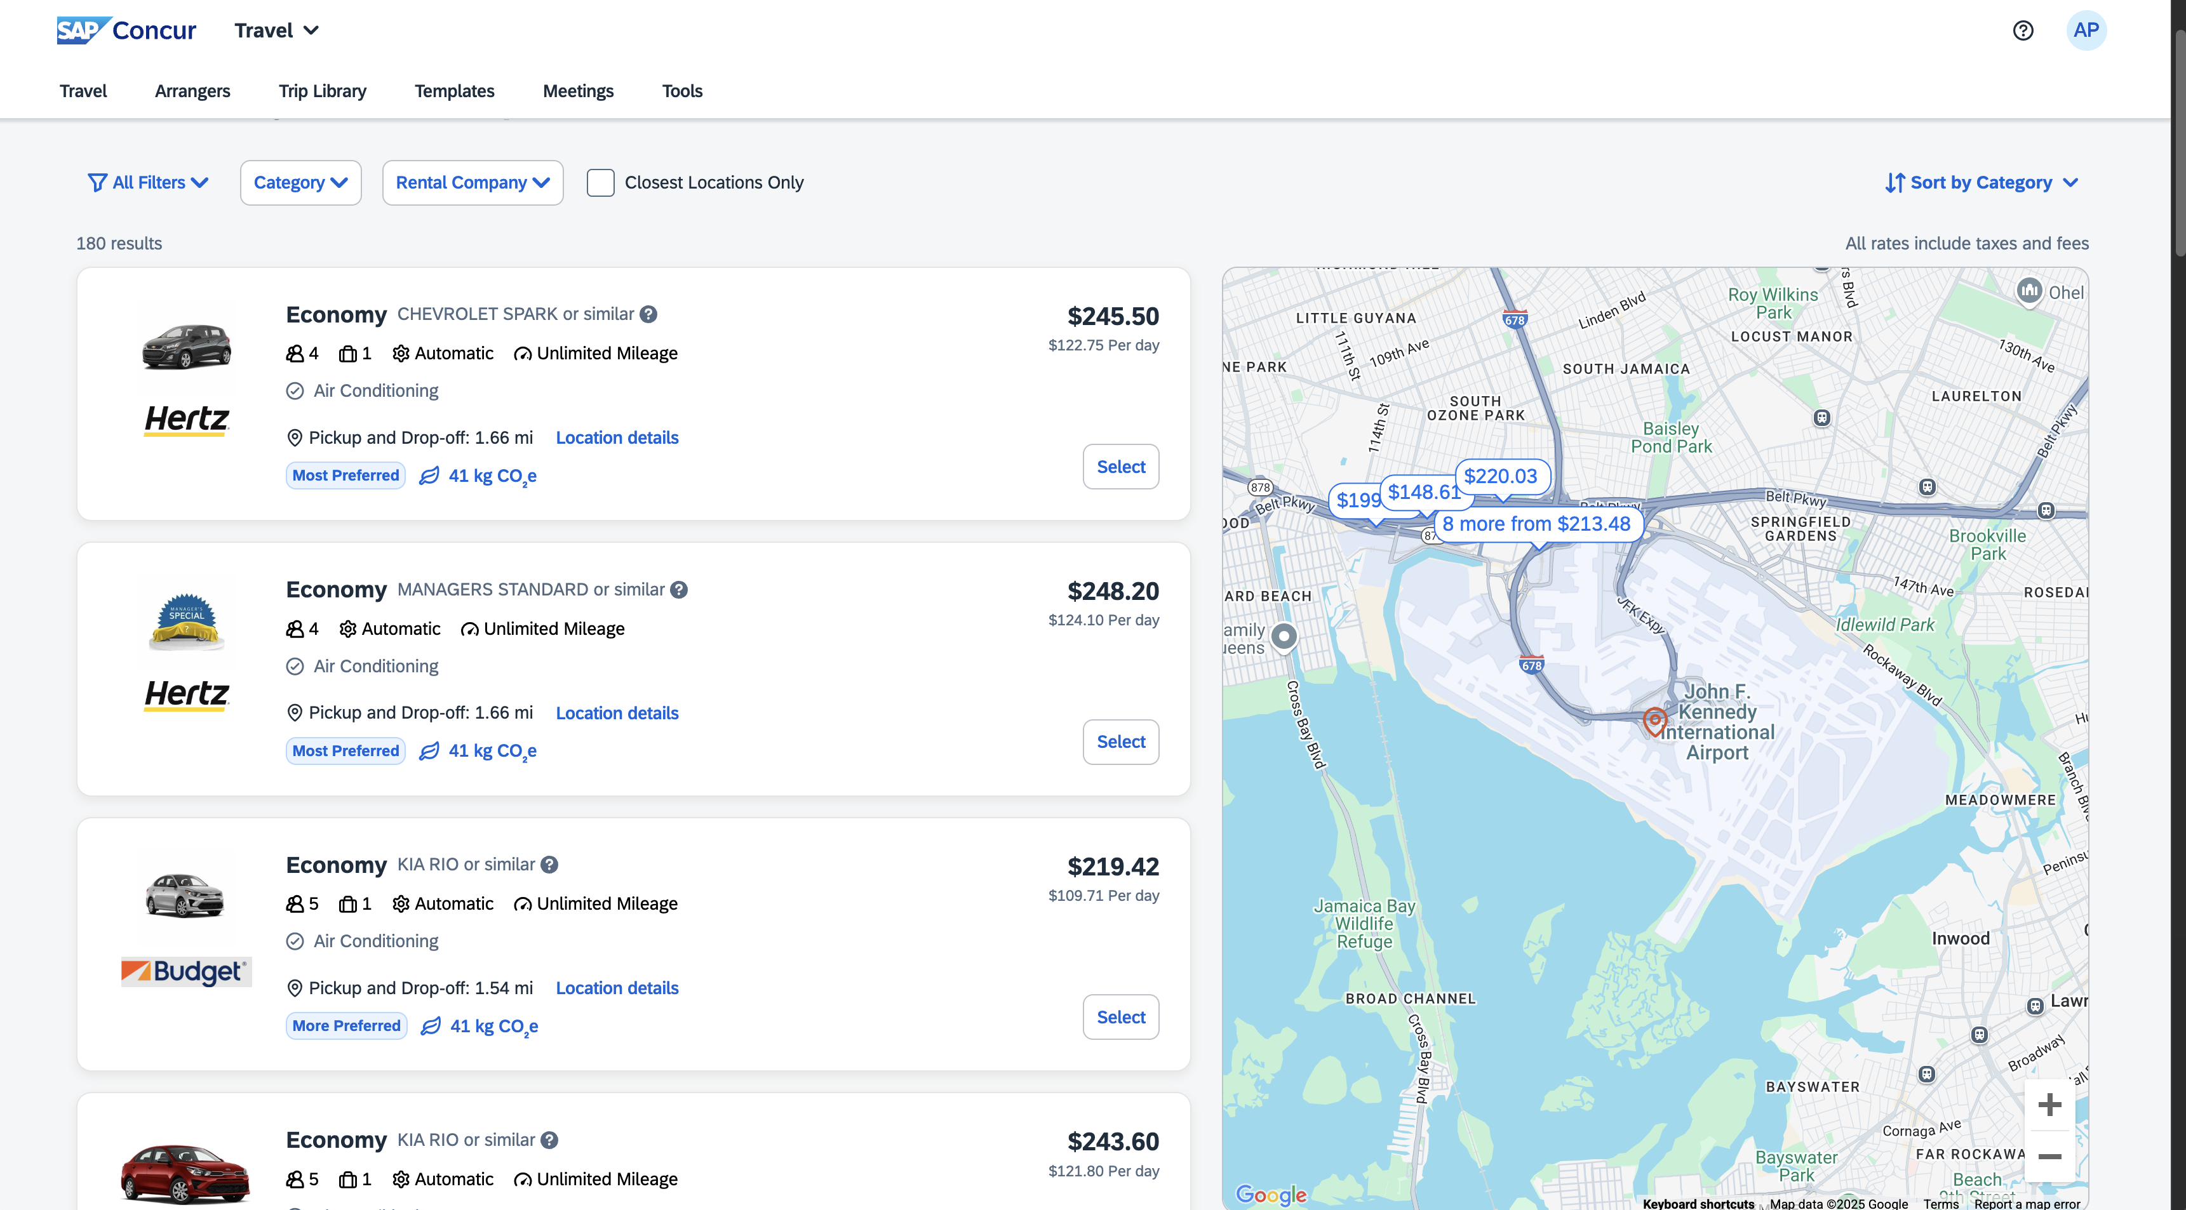Zoom in on the map

(2049, 1104)
